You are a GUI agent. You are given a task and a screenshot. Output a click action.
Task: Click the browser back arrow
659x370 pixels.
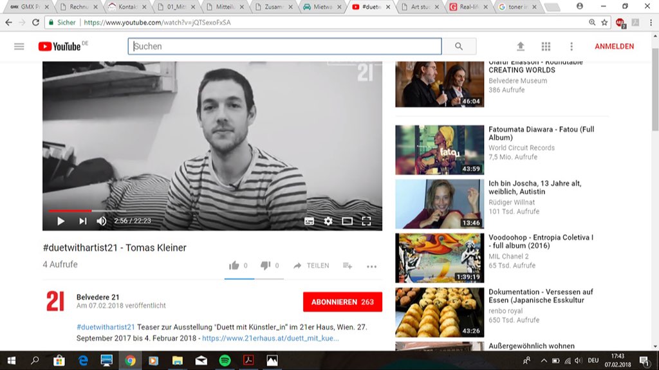point(9,23)
